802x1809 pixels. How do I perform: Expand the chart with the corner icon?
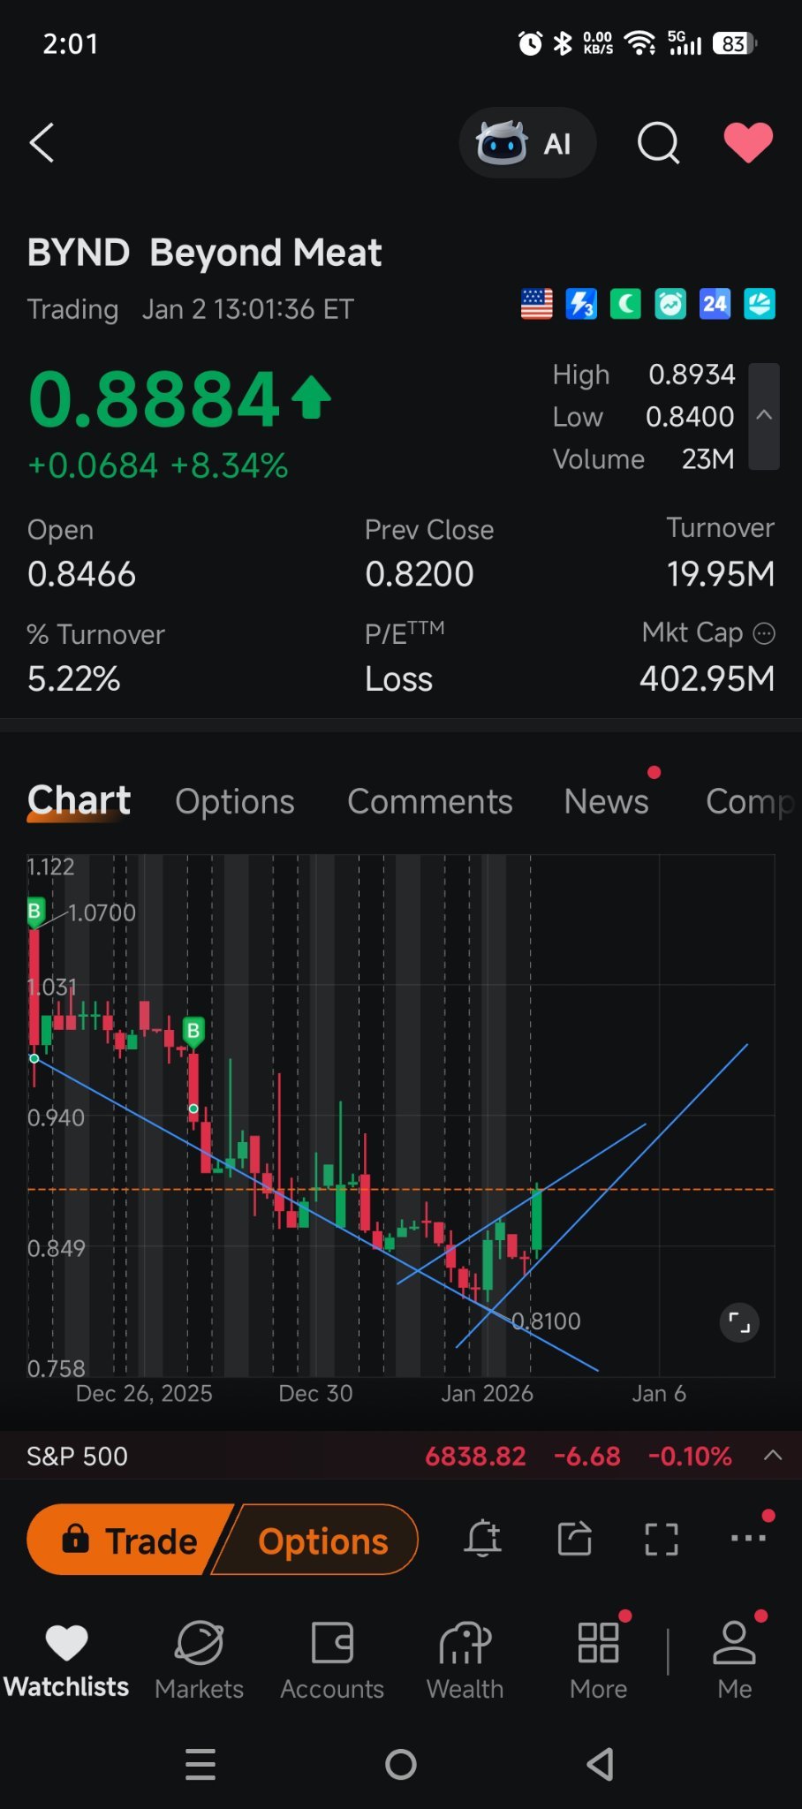pos(739,1322)
